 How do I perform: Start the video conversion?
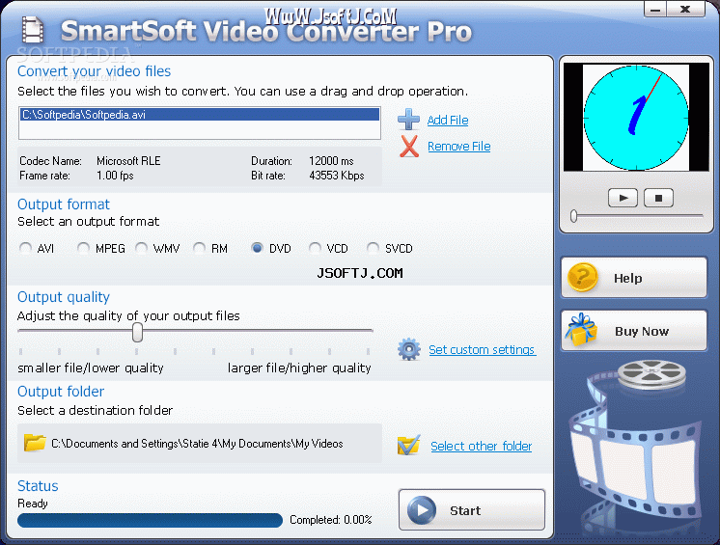pos(472,509)
